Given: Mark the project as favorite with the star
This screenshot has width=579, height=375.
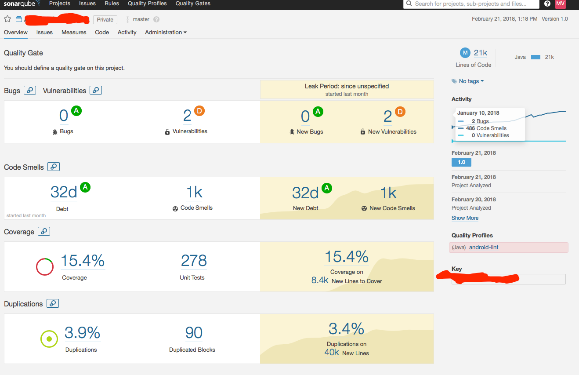Looking at the screenshot, I should (7, 19).
